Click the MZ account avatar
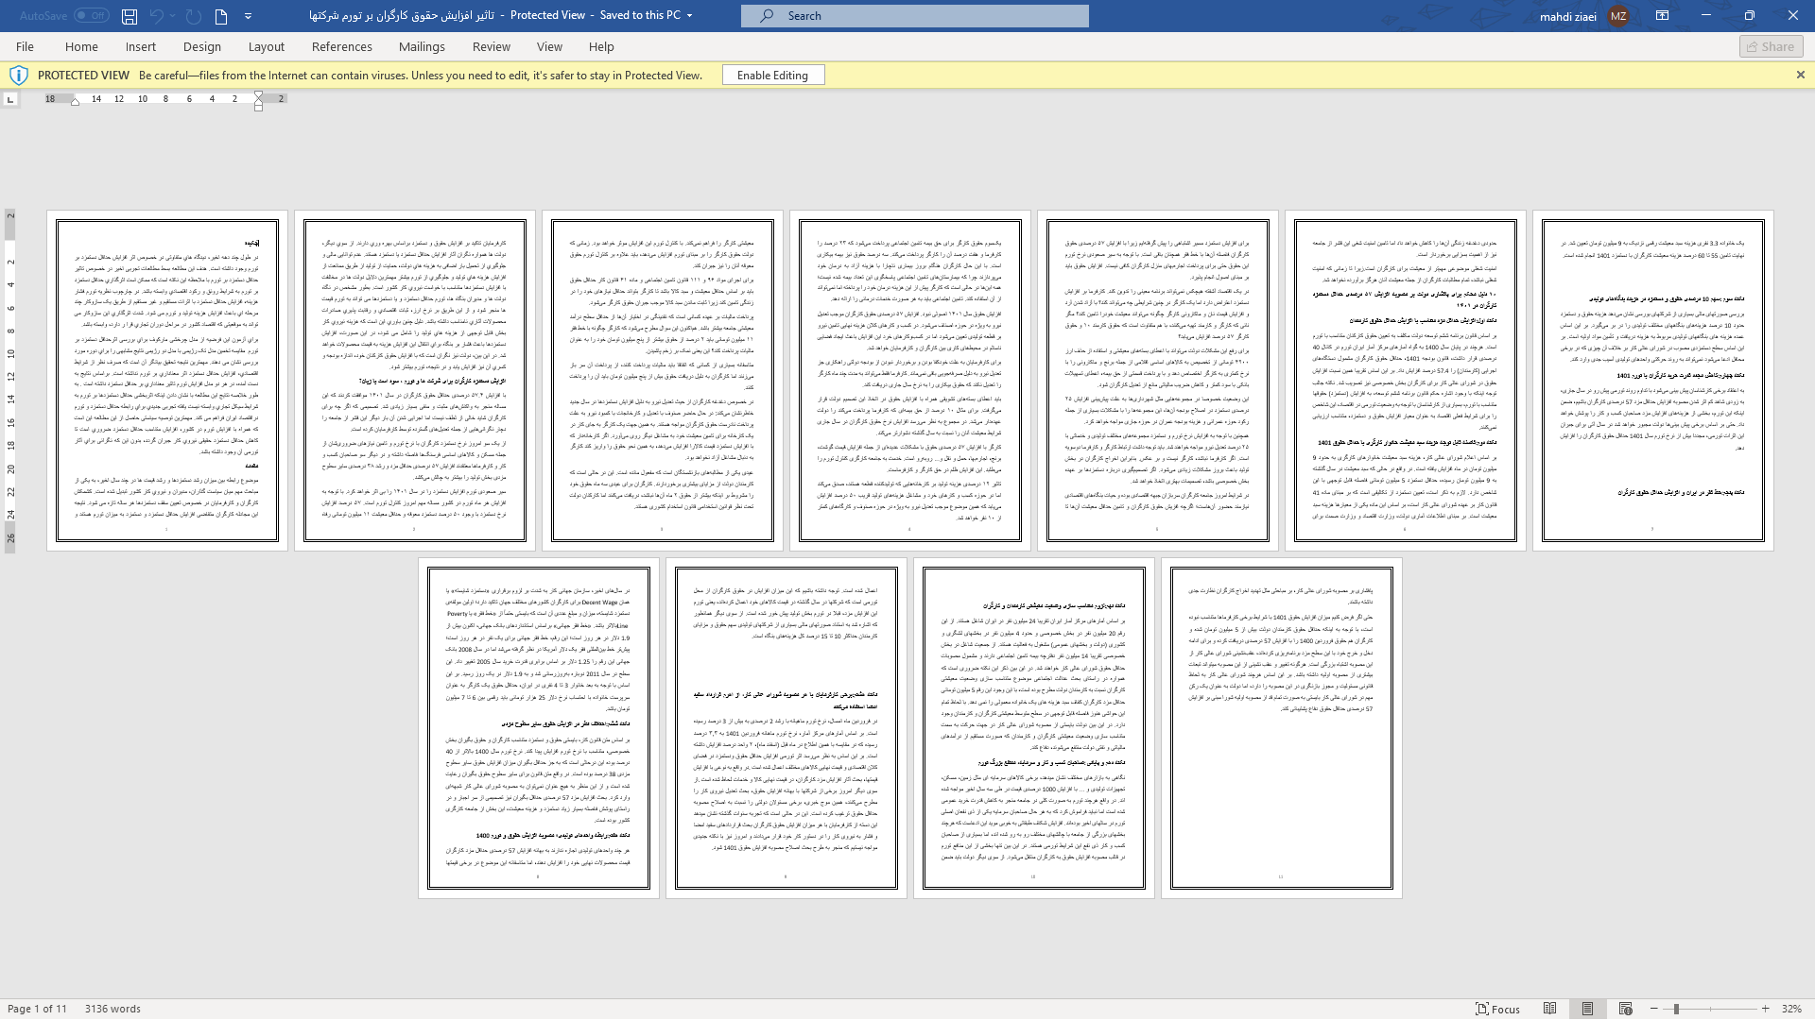 click(1618, 16)
